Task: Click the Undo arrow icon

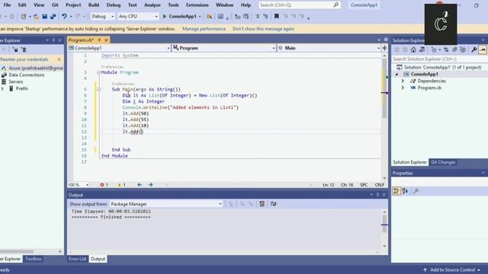Action: click(64, 16)
